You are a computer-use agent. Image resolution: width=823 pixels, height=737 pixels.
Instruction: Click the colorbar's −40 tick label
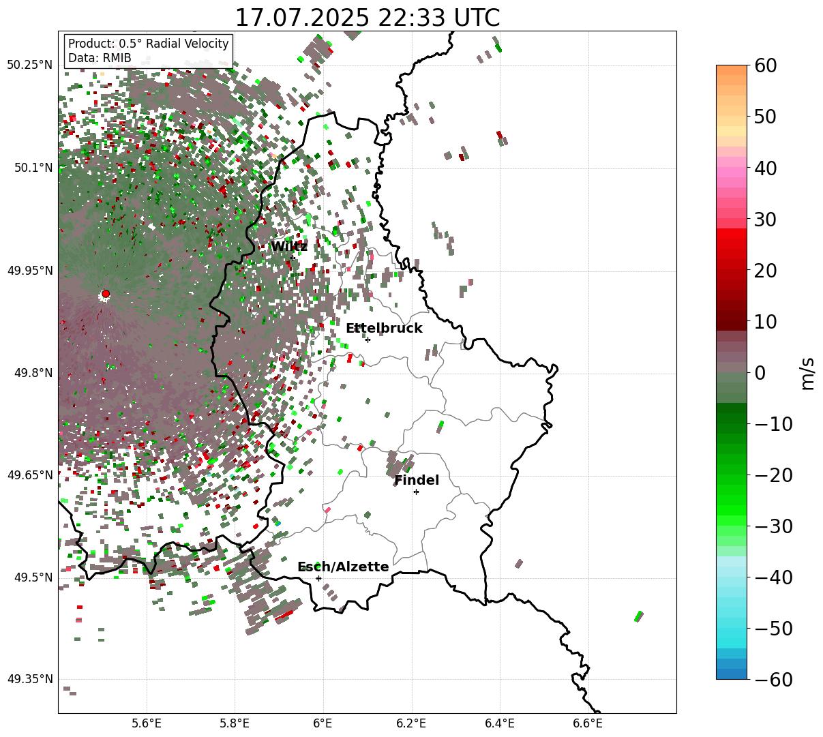tap(773, 577)
